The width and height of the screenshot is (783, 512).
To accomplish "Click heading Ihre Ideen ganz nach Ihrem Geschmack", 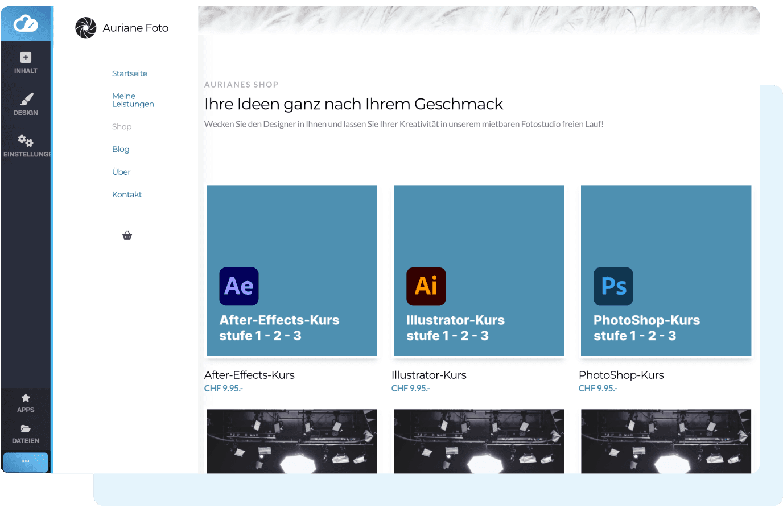I will point(354,104).
